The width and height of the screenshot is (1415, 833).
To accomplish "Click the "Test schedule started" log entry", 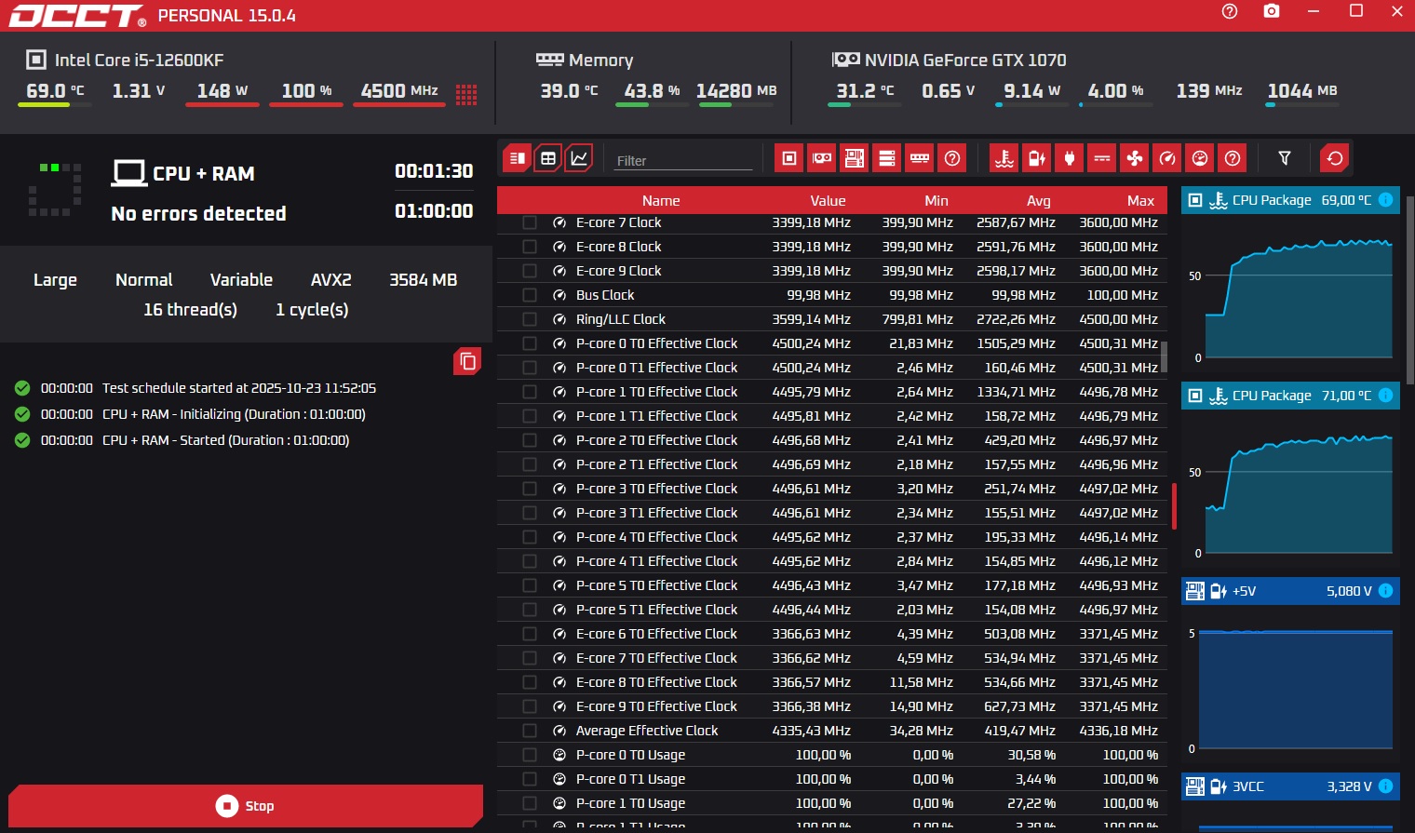I will (239, 388).
